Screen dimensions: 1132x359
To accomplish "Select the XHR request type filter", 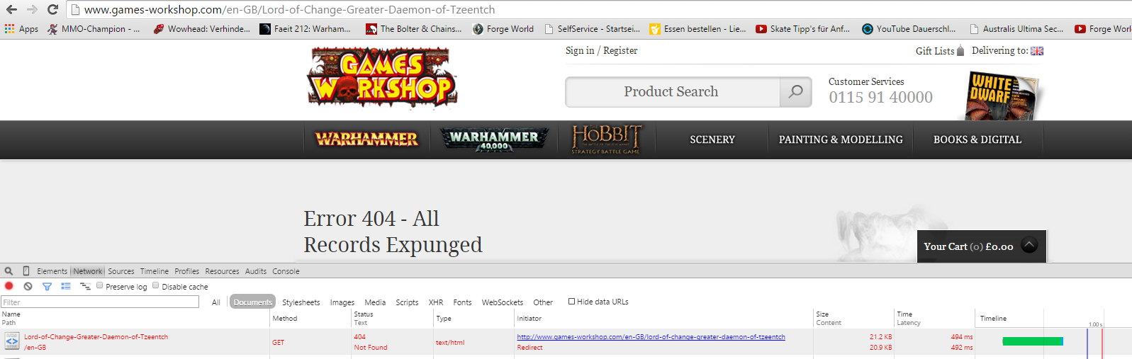I will point(435,302).
